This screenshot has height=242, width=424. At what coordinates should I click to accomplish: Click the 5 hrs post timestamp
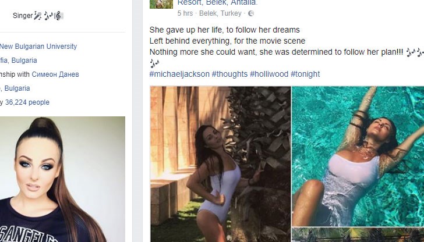[x=185, y=13]
